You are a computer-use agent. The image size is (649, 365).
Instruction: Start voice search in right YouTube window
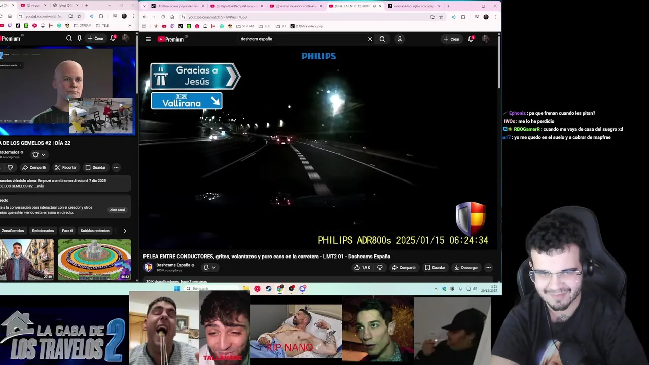(x=400, y=39)
